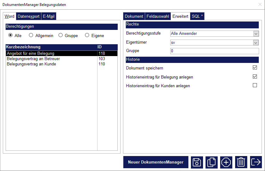Click the delete trash can icon
Image resolution: width=265 pixels, height=171 pixels.
click(241, 162)
